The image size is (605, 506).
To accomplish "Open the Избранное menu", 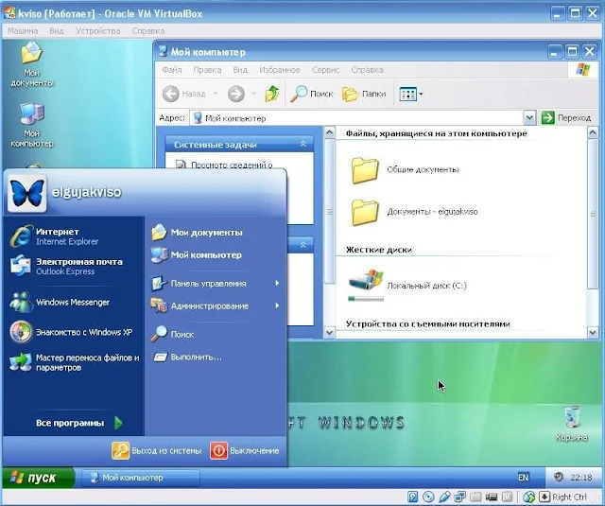I will [x=280, y=70].
